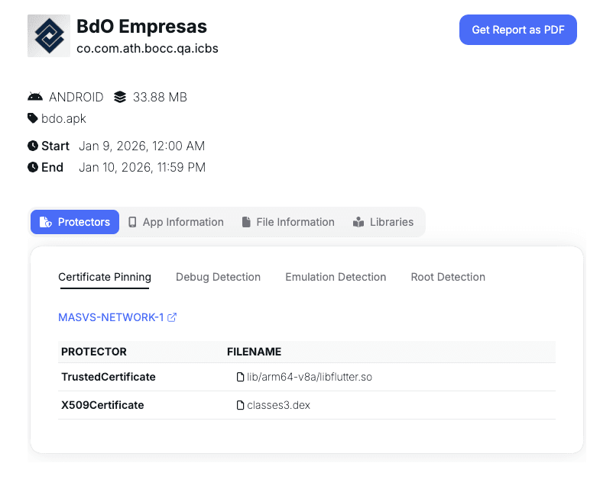Screen dimensions: 613x492
Task: Click the file icon beside classes3.dex
Action: [240, 405]
